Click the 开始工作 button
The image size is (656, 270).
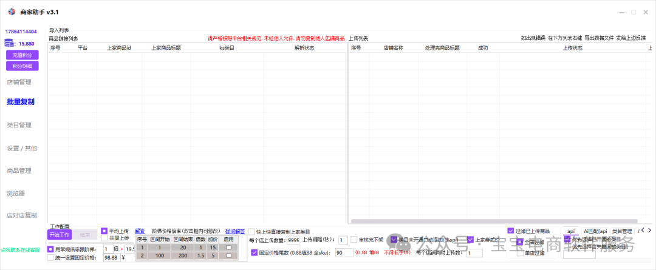click(60, 234)
